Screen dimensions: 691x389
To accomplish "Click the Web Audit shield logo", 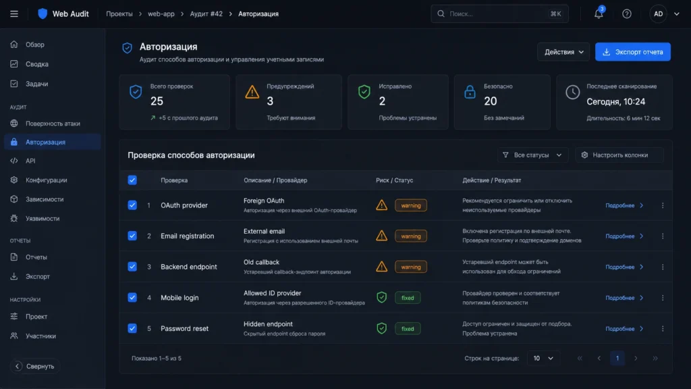I will (x=43, y=14).
